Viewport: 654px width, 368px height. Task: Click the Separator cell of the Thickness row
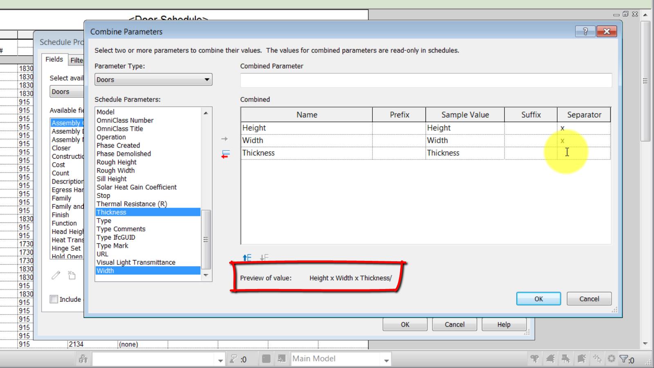pyautogui.click(x=584, y=153)
